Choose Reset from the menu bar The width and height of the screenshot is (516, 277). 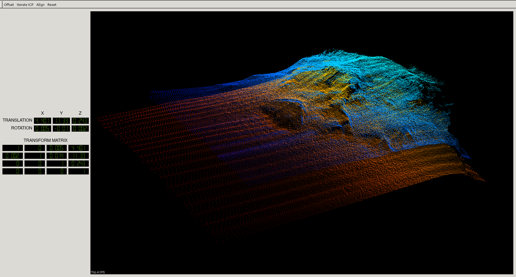click(x=52, y=5)
